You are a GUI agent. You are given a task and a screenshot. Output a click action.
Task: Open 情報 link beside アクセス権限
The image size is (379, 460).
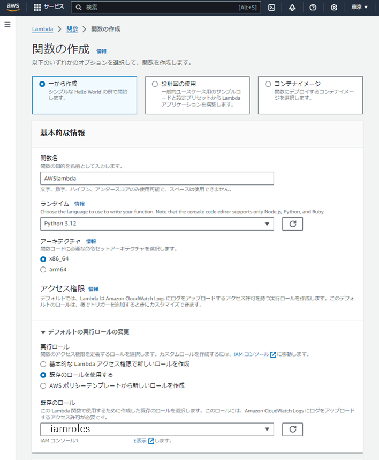coord(94,289)
